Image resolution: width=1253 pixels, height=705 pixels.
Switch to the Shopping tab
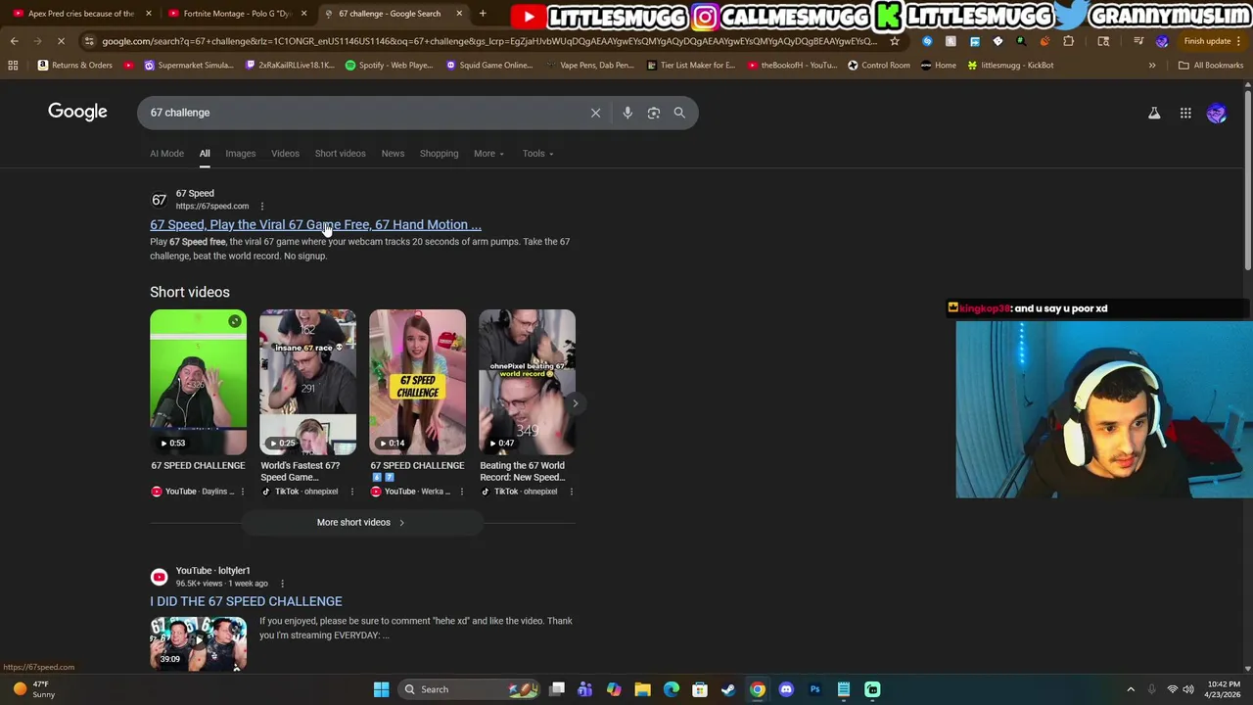[439, 154]
